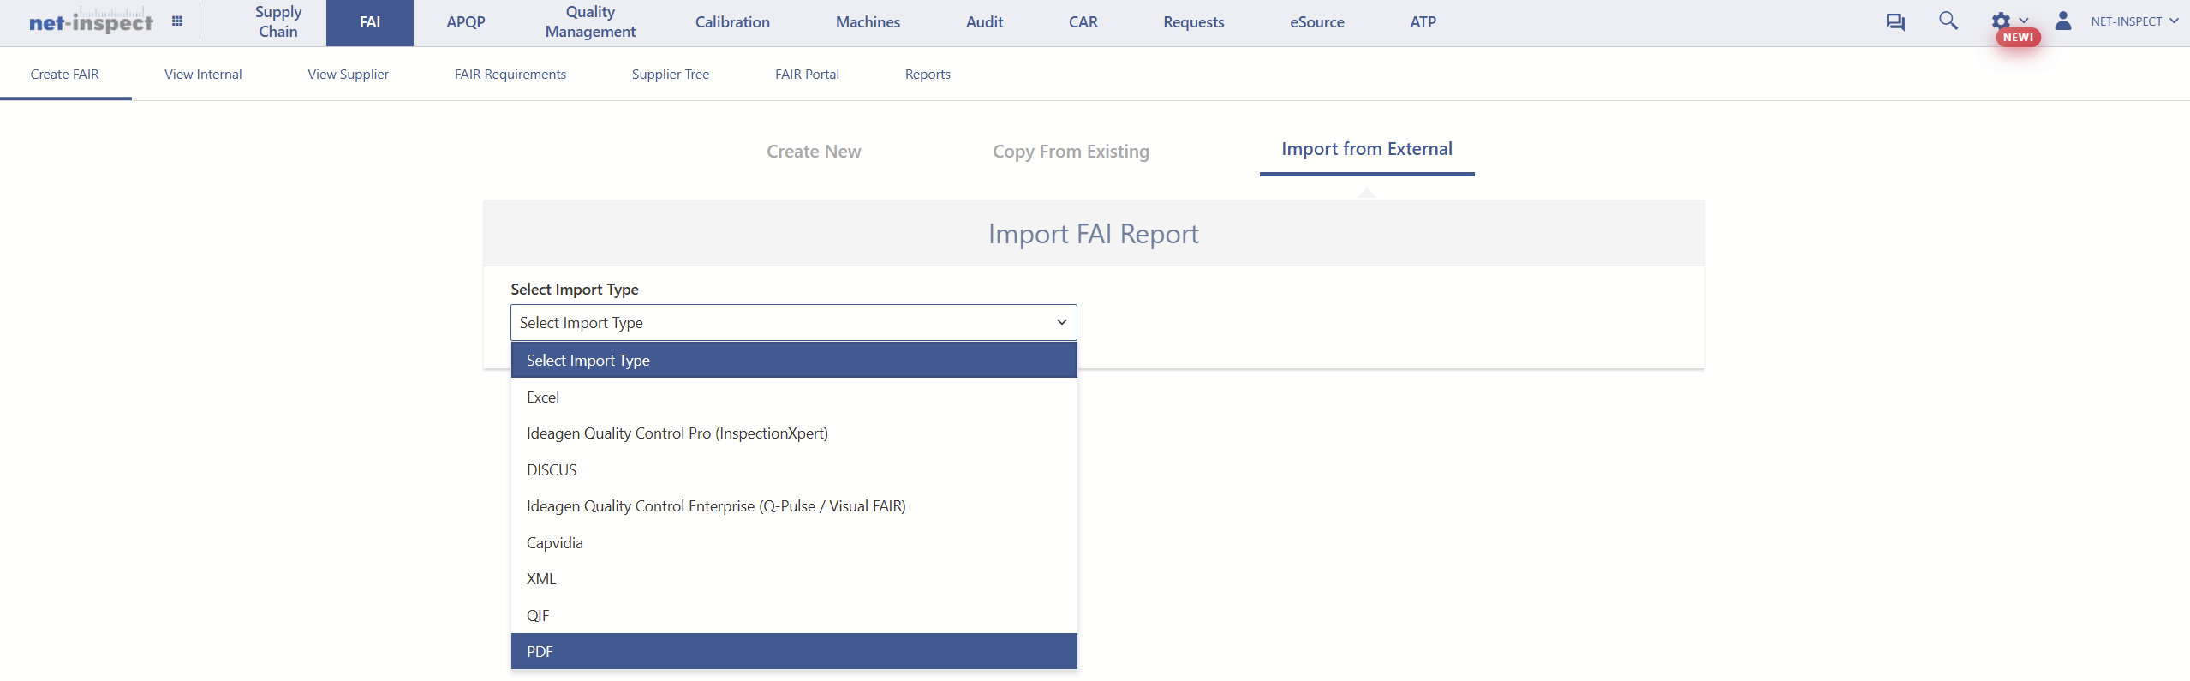Choose Ideagen Quality Control Pro (InspectionXpert)
The height and width of the screenshot is (681, 2190).
(794, 433)
